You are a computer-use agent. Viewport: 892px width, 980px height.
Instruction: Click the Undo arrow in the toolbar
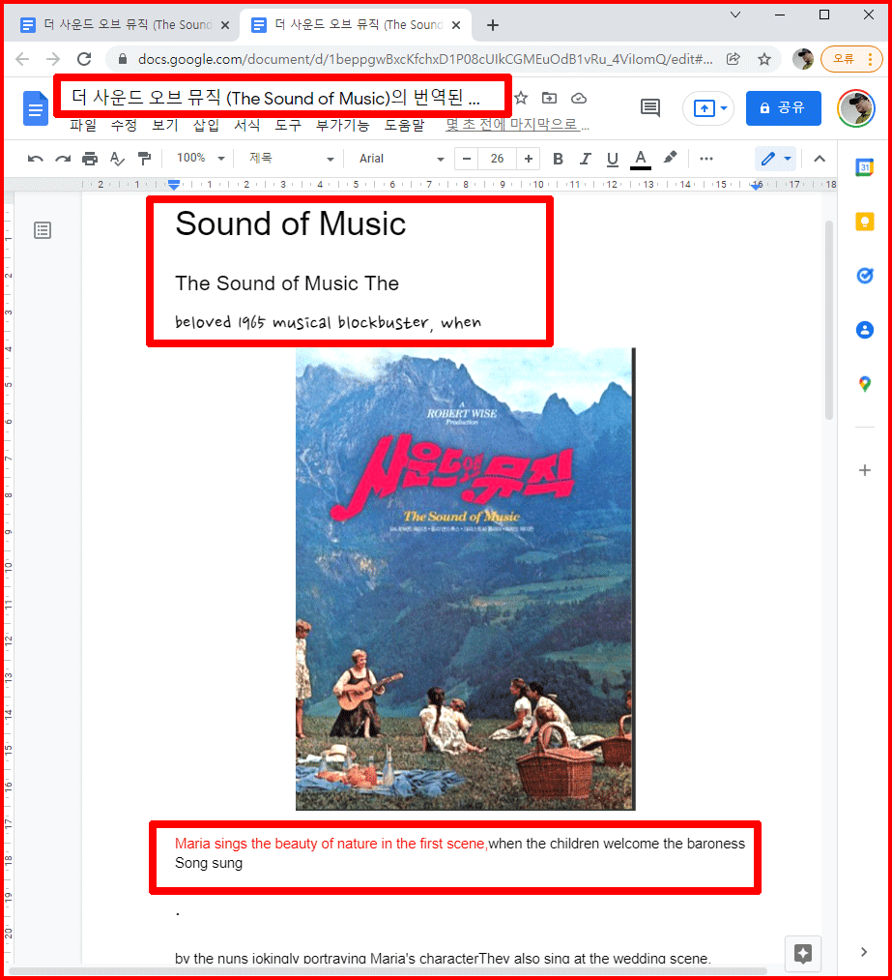[x=35, y=159]
